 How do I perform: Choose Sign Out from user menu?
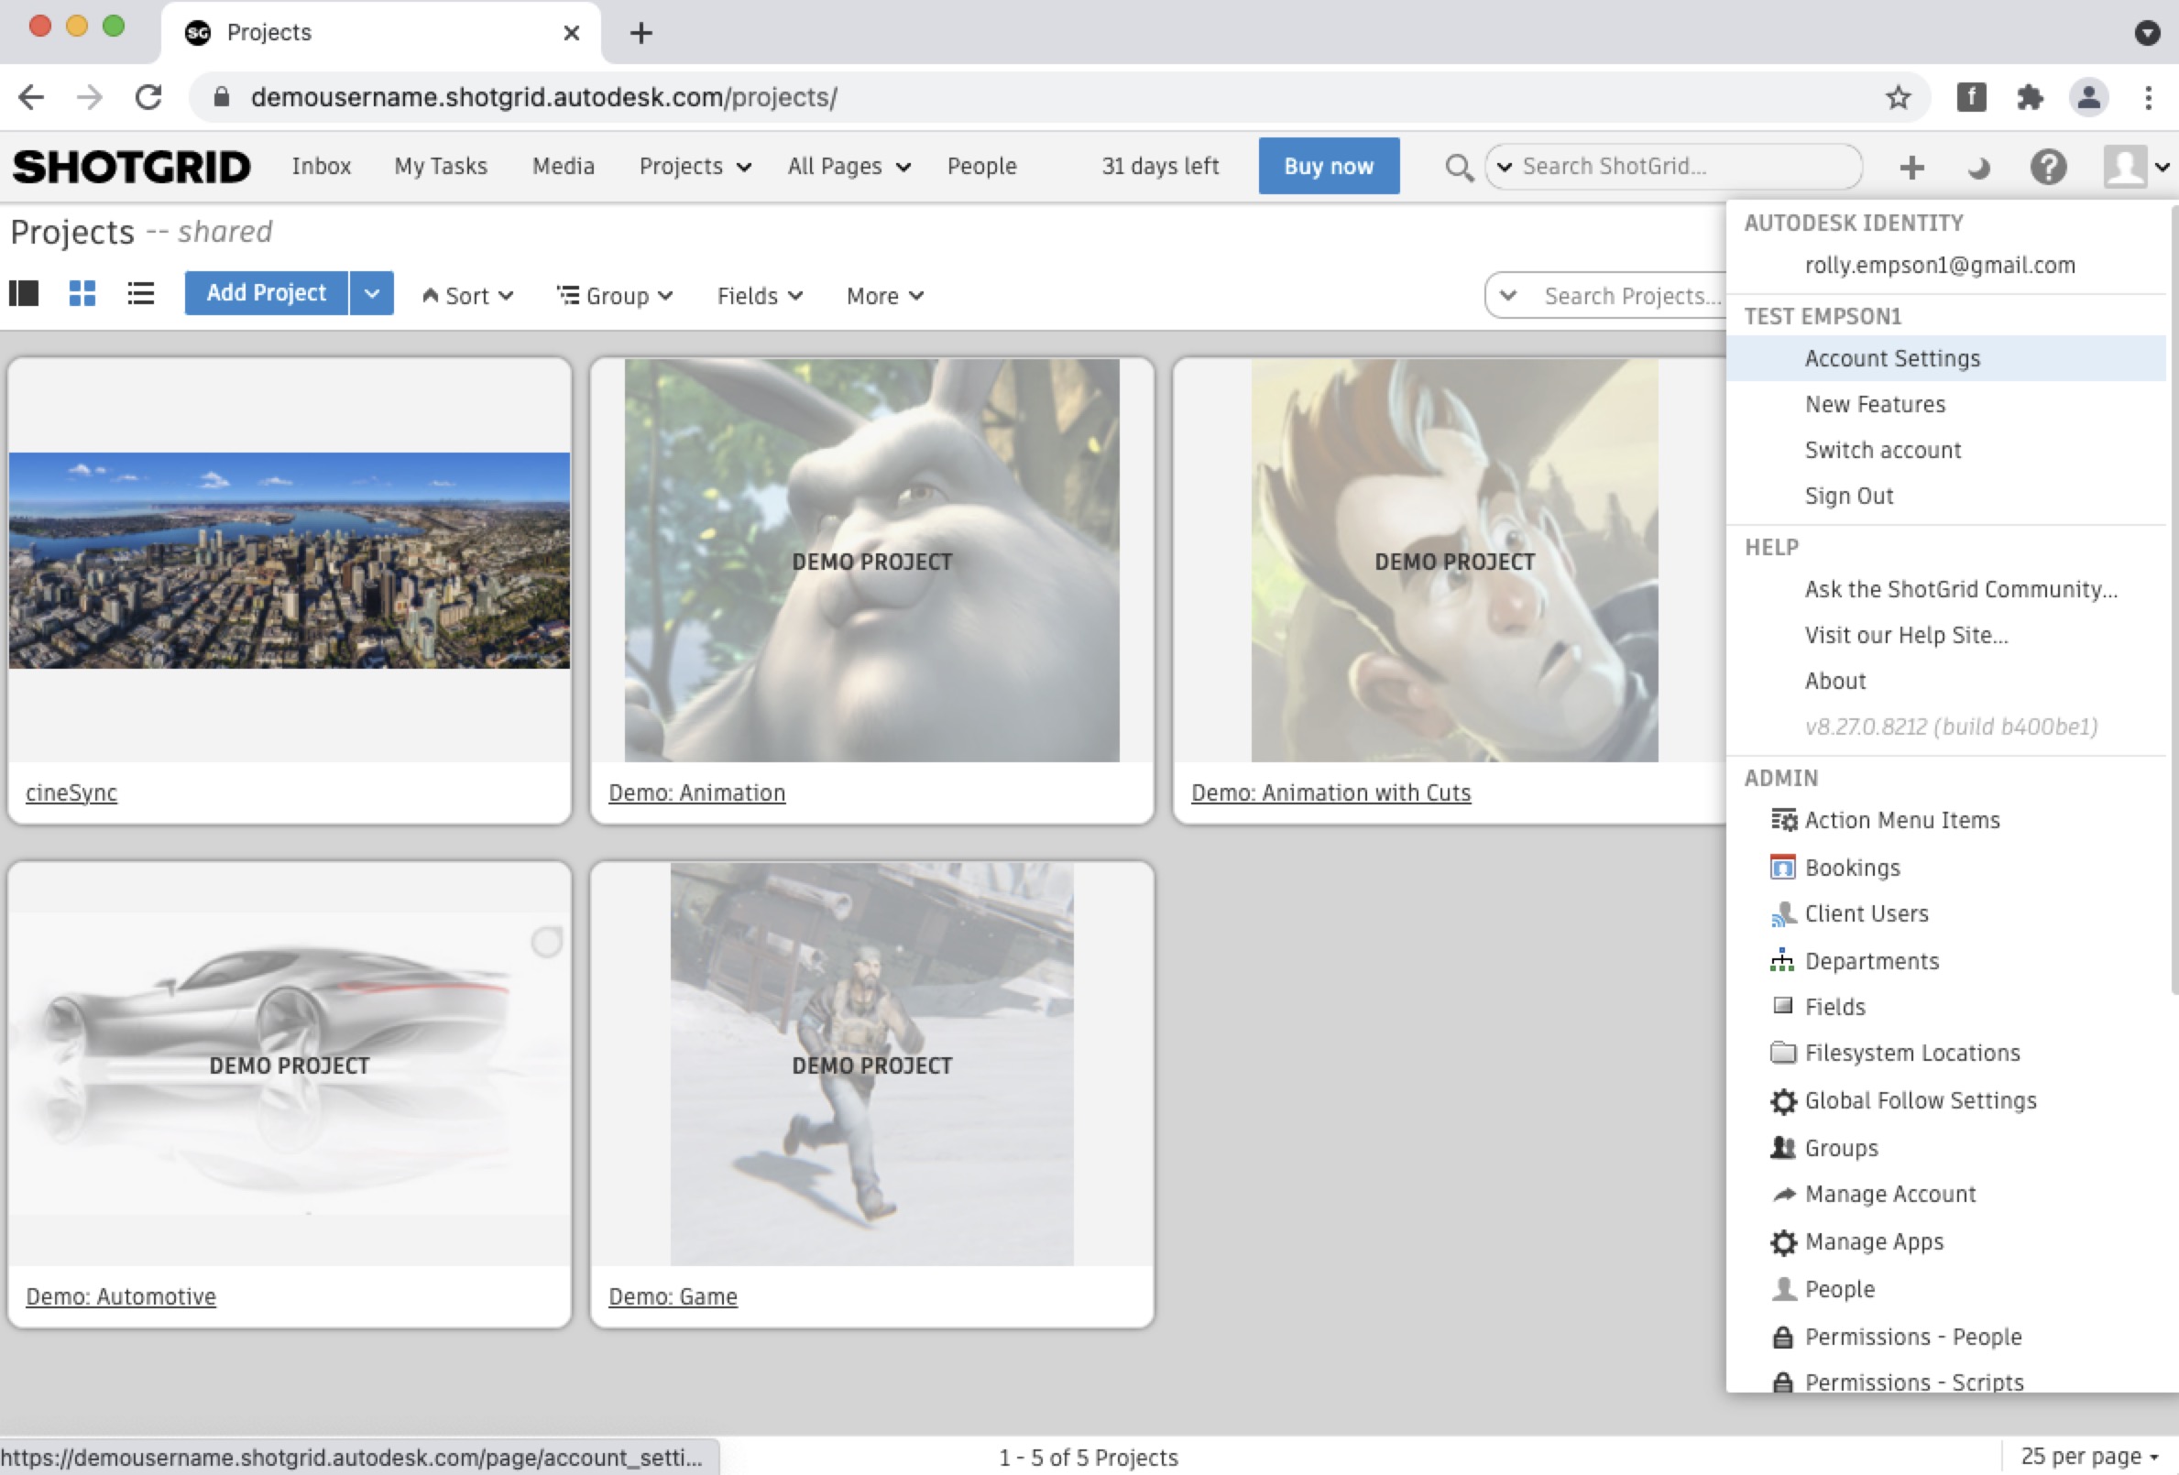click(1849, 496)
